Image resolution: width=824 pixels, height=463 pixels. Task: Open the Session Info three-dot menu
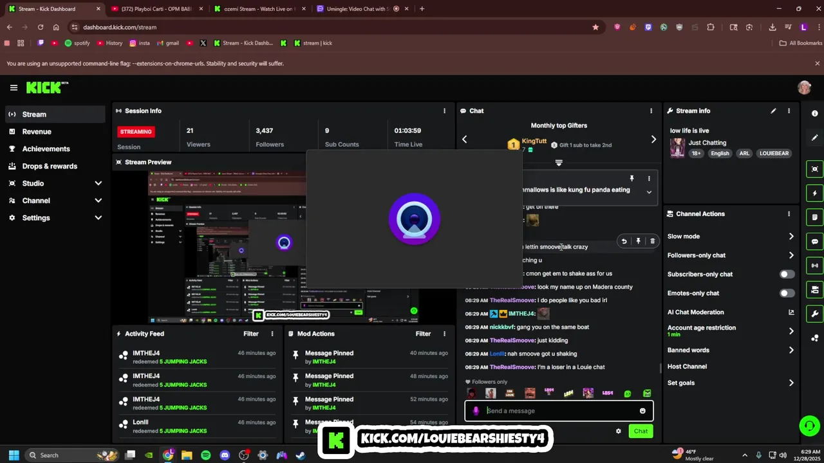444,111
